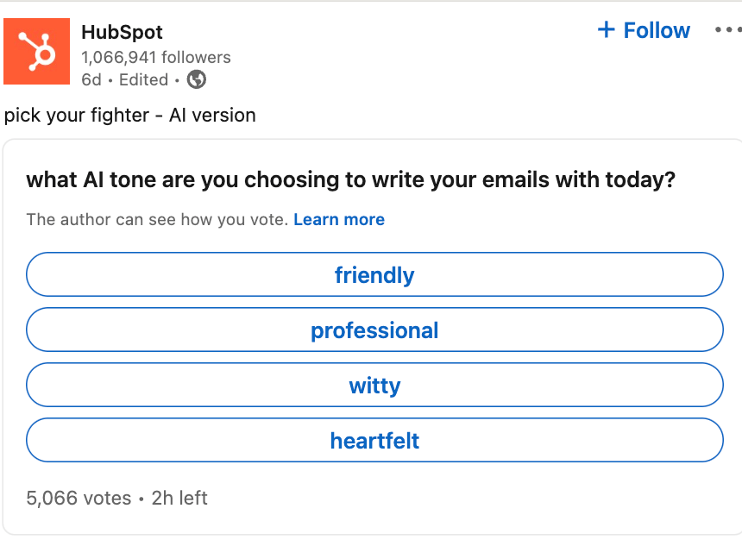This screenshot has width=742, height=540.
Task: Click the globe public visibility icon
Action: 197,79
